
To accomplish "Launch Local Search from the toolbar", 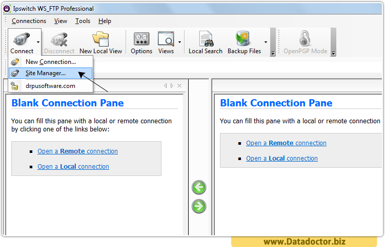I will 206,41.
